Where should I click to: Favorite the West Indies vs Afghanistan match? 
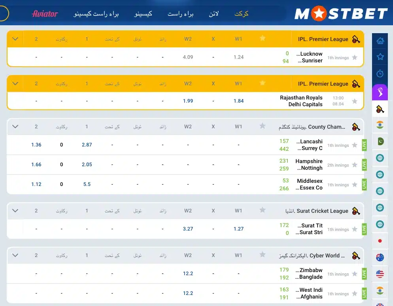[x=354, y=293]
